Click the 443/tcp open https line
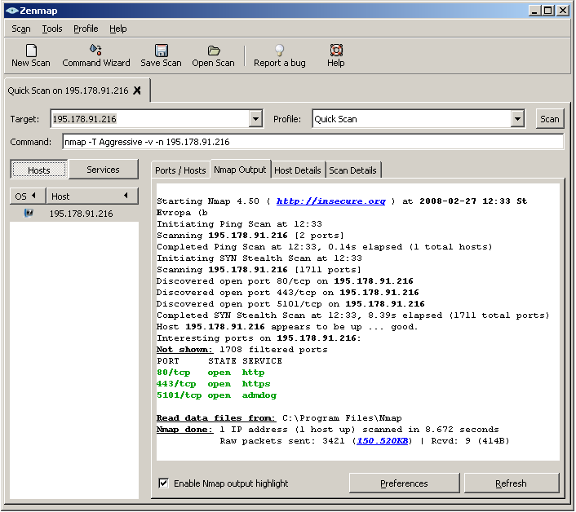576x512 pixels. [x=214, y=384]
